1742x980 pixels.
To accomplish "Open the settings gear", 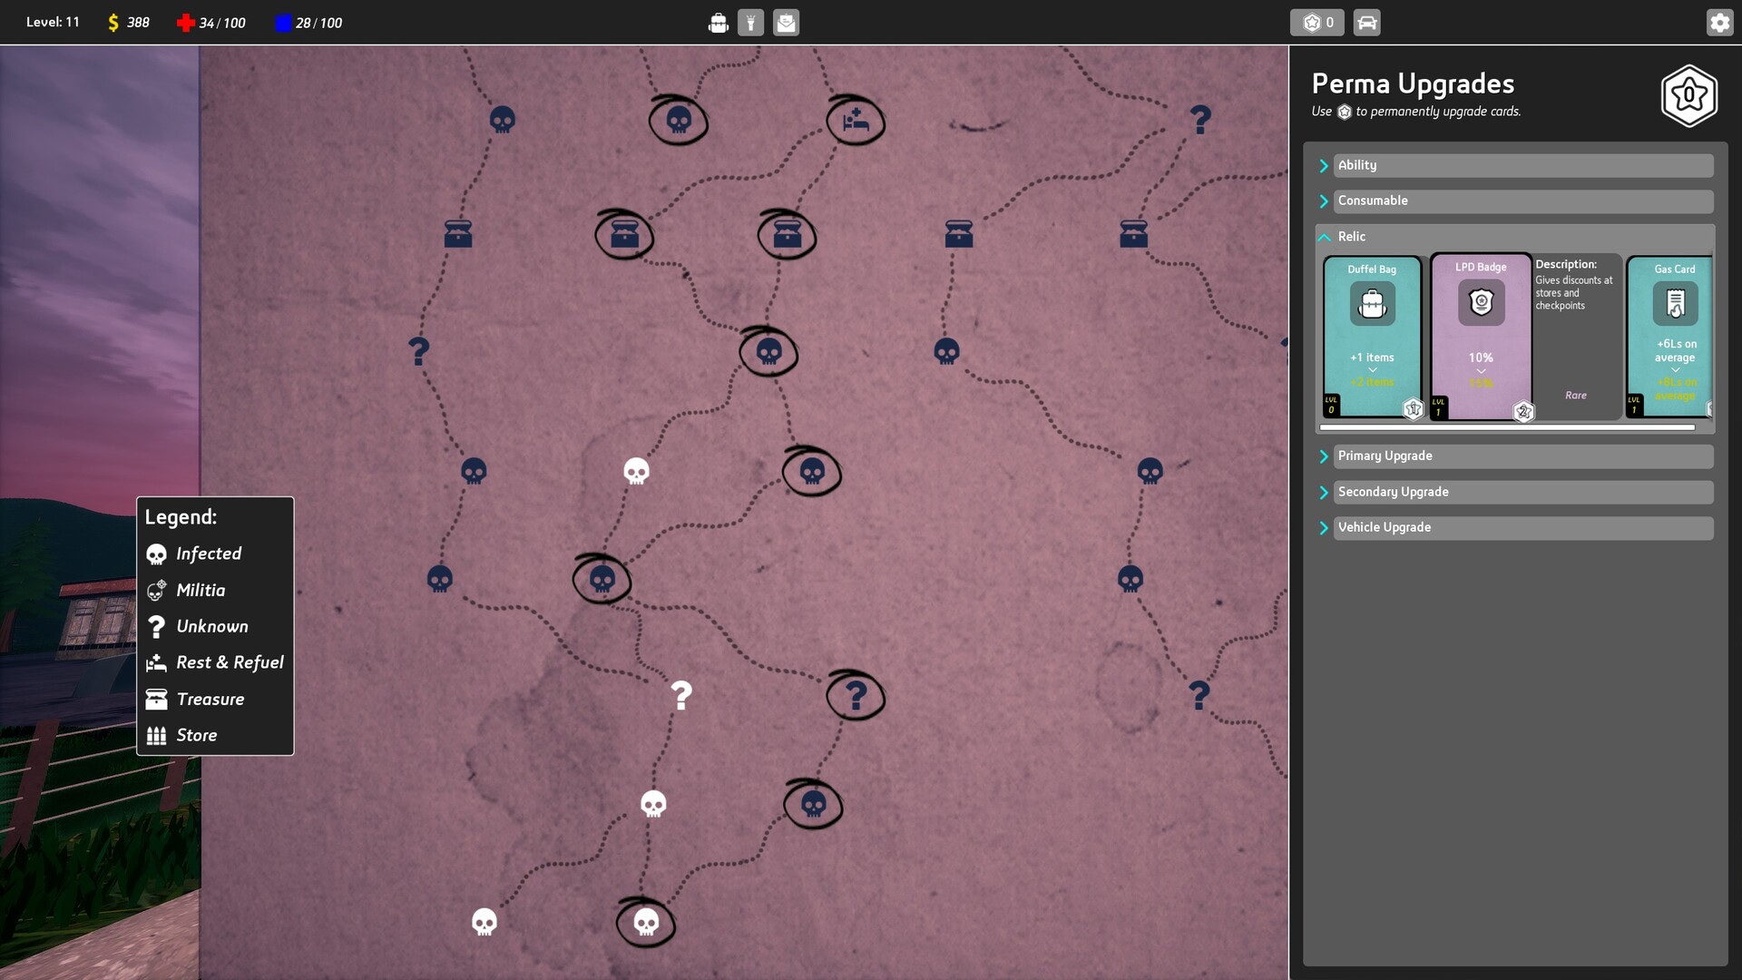I will click(1719, 22).
